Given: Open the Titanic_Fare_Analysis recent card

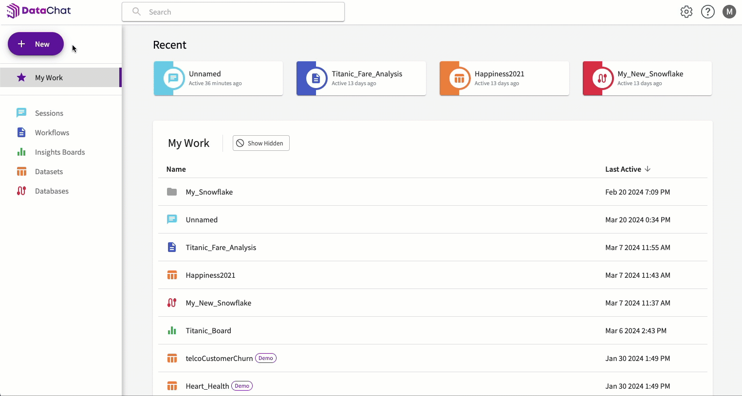Looking at the screenshot, I should (361, 78).
